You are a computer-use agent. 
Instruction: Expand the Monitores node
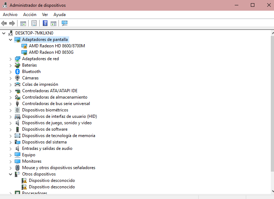(x=10, y=162)
